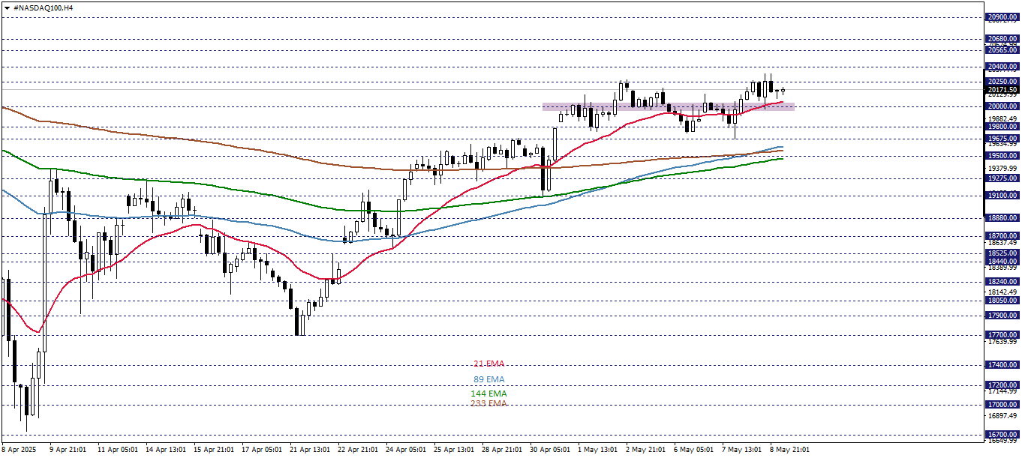Select the 16700.00 price level label
Image resolution: width=1022 pixels, height=458 pixels.
pos(1003,435)
